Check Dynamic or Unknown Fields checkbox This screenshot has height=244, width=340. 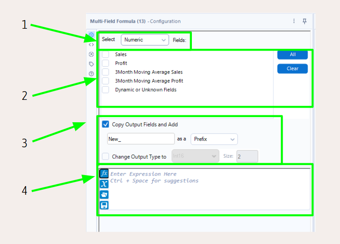[x=106, y=89]
